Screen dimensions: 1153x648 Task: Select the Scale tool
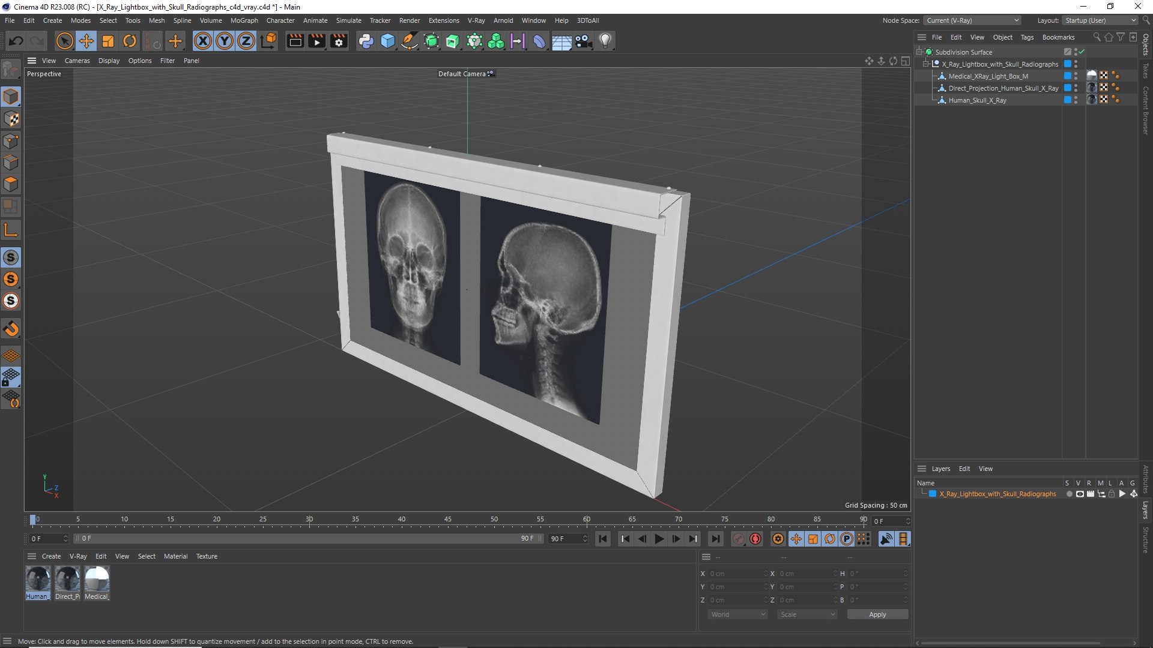pos(108,41)
